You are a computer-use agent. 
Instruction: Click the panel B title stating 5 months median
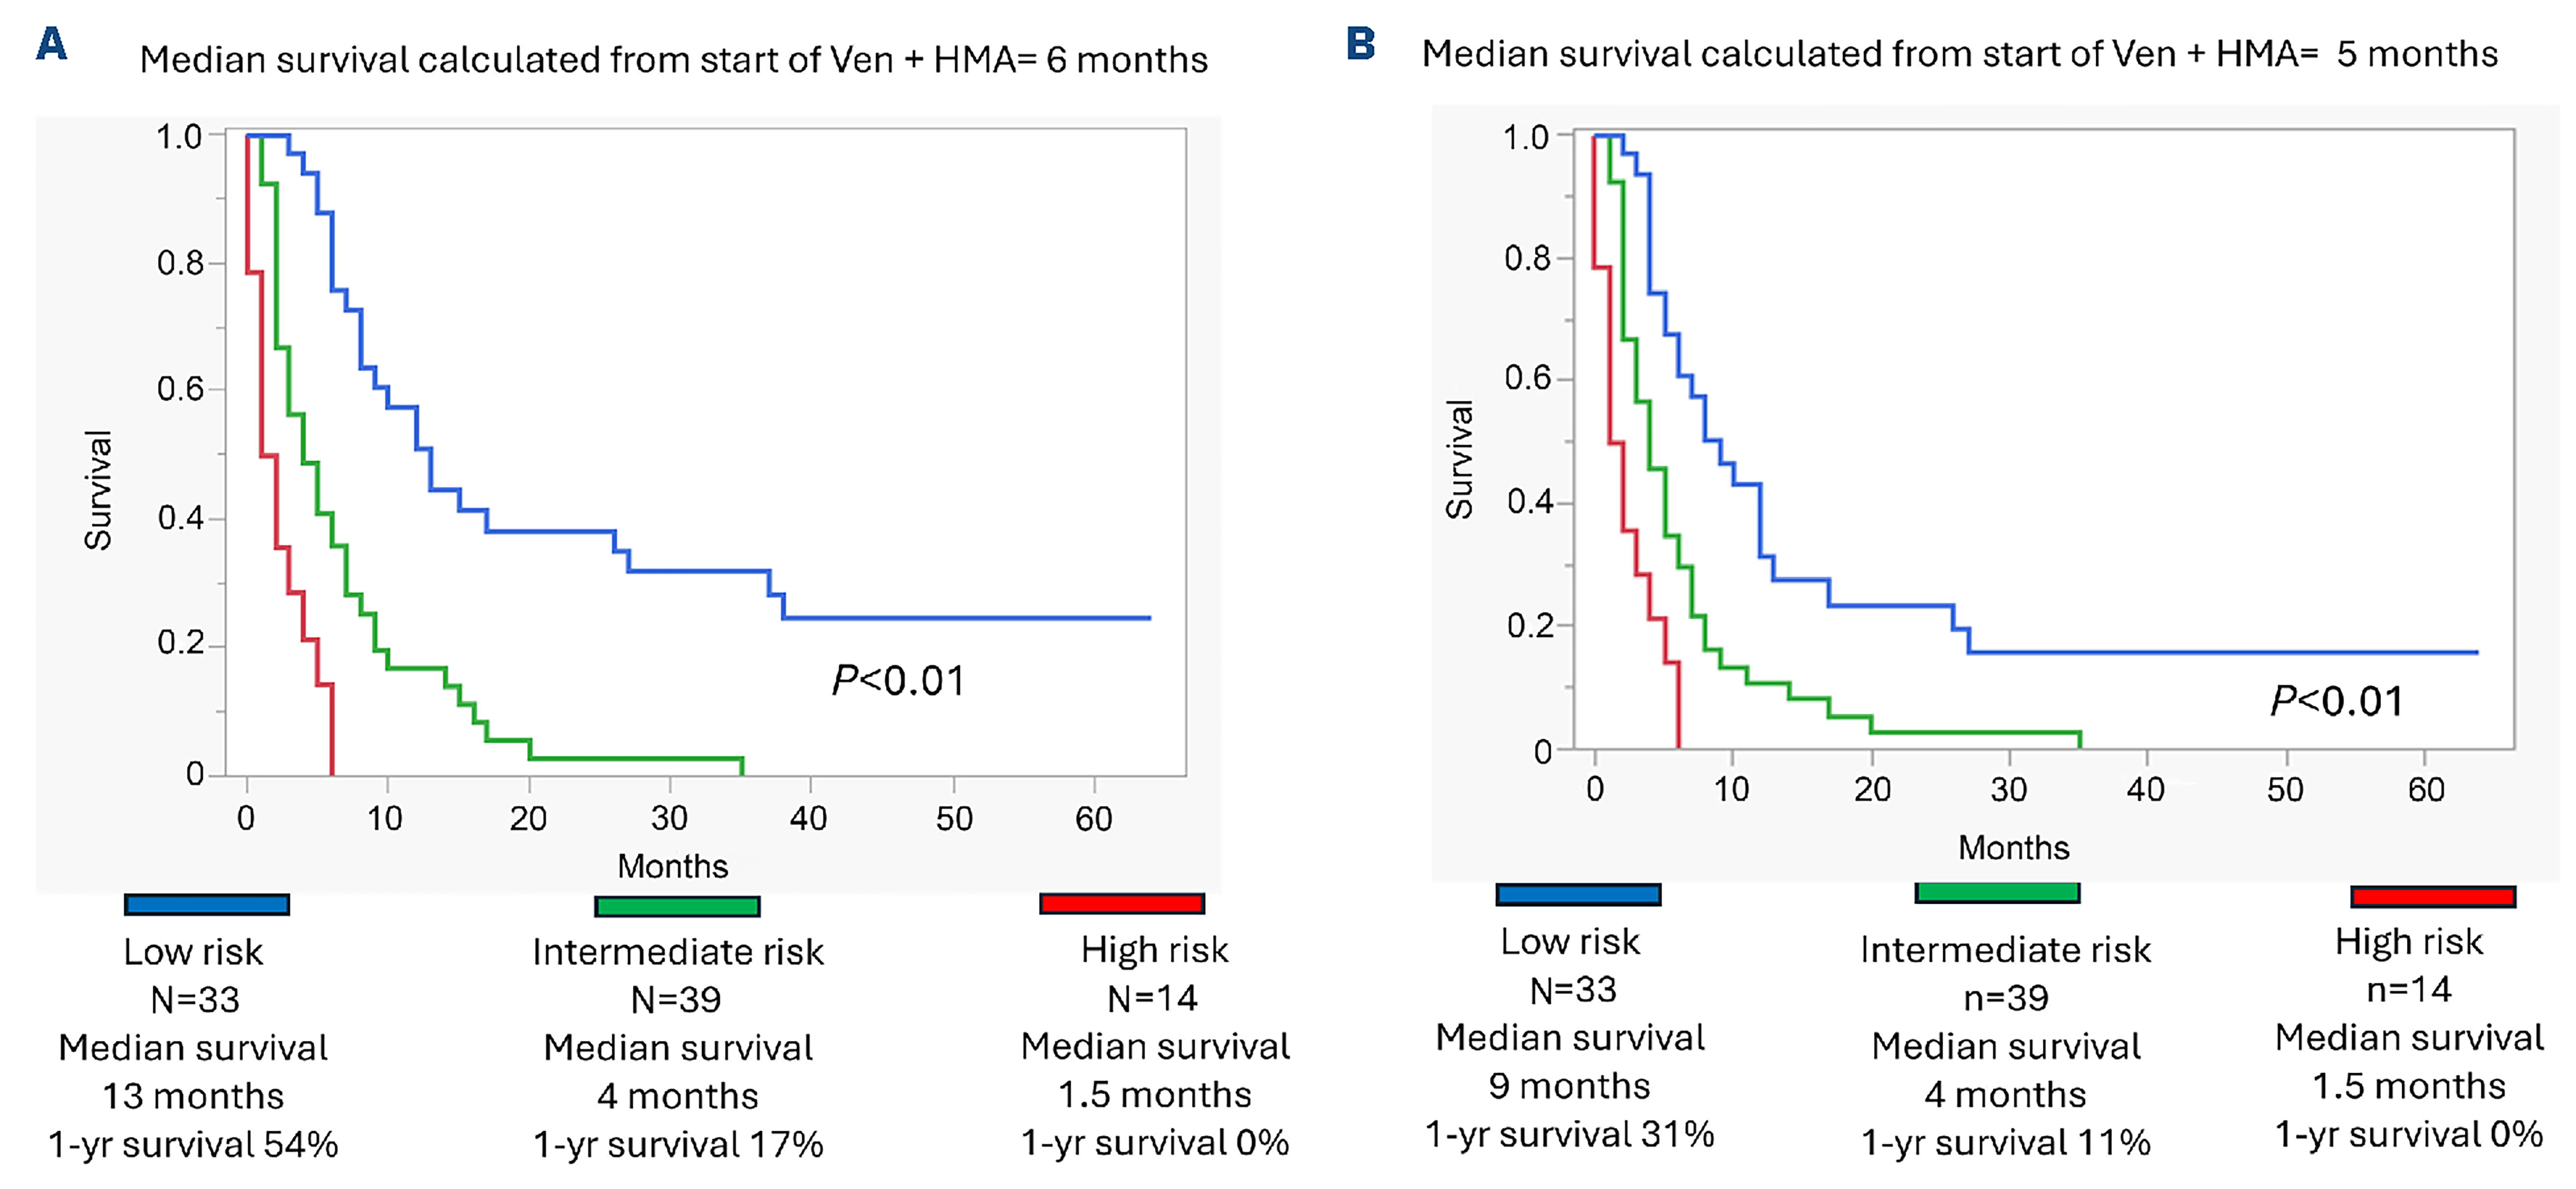(1959, 54)
